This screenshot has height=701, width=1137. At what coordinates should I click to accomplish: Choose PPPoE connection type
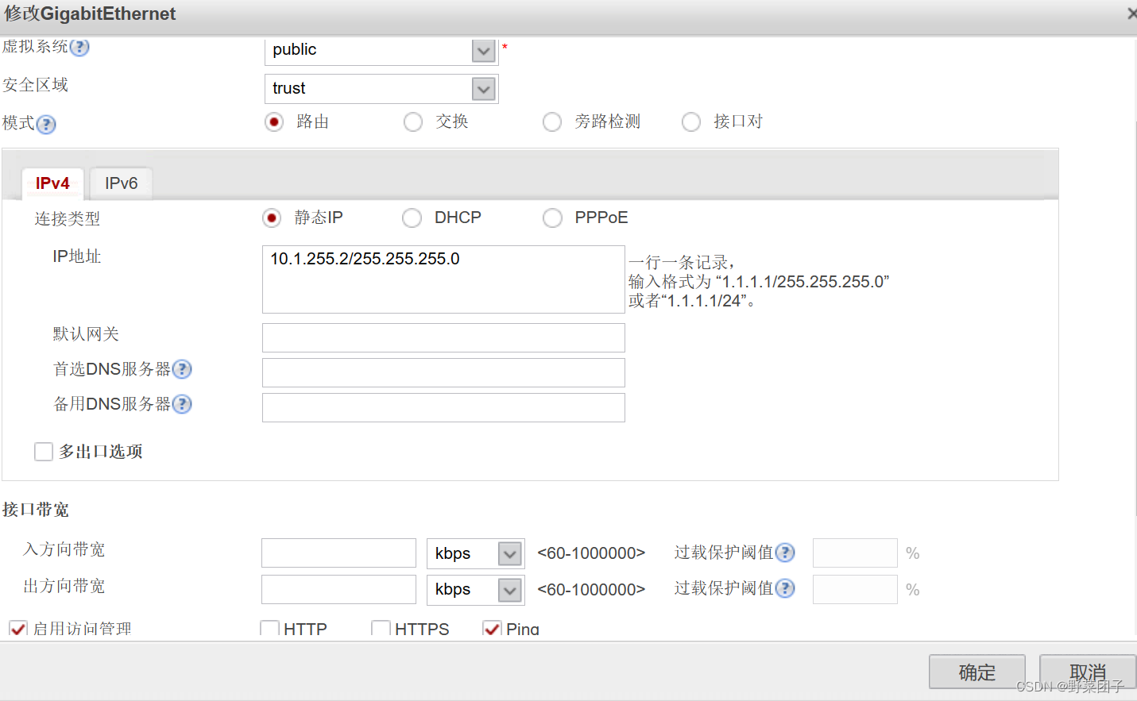coord(552,218)
